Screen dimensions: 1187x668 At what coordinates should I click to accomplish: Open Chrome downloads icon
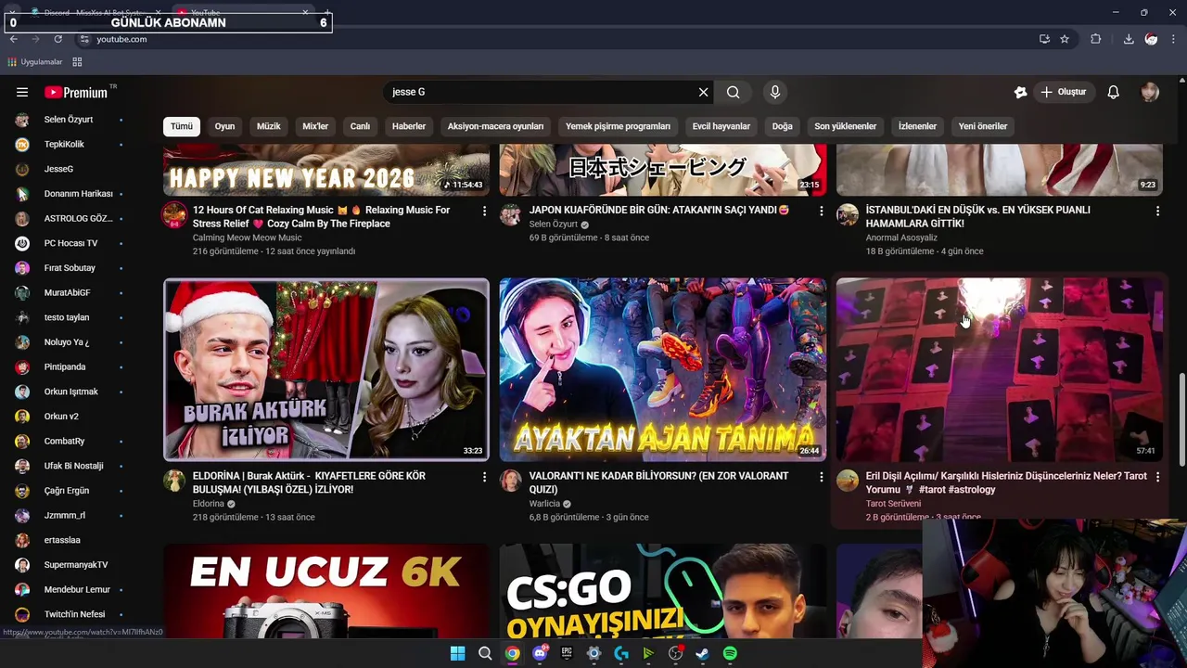[1128, 39]
